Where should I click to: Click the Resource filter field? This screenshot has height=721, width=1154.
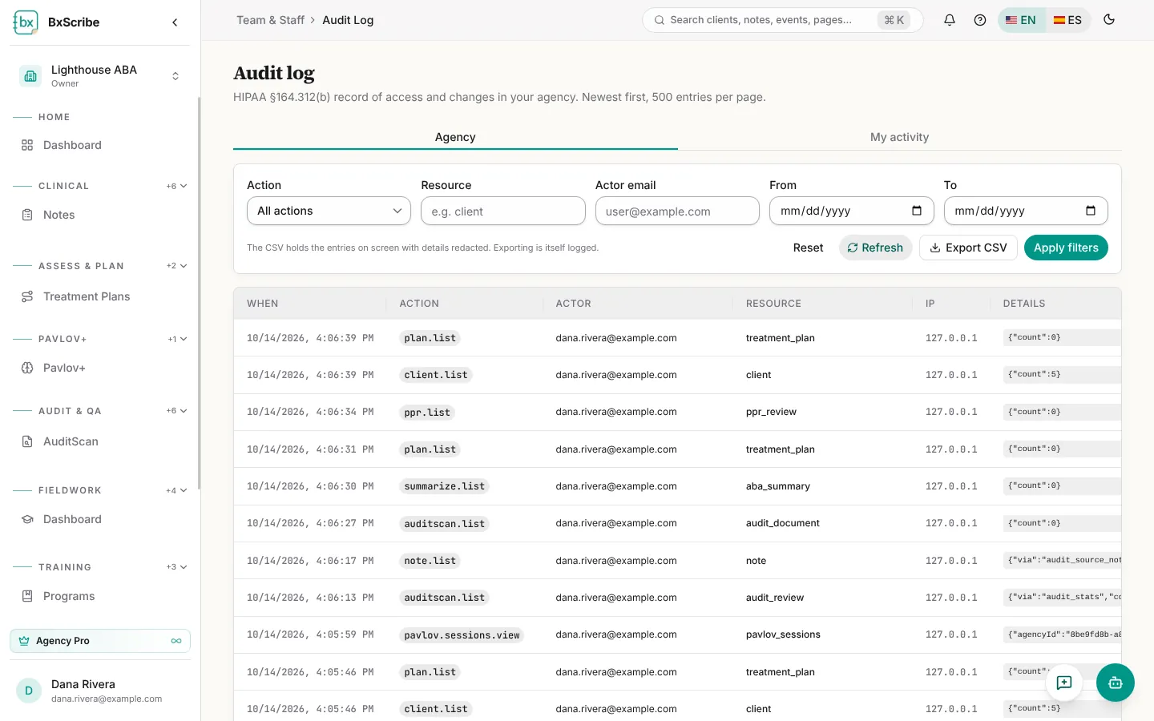pyautogui.click(x=503, y=211)
